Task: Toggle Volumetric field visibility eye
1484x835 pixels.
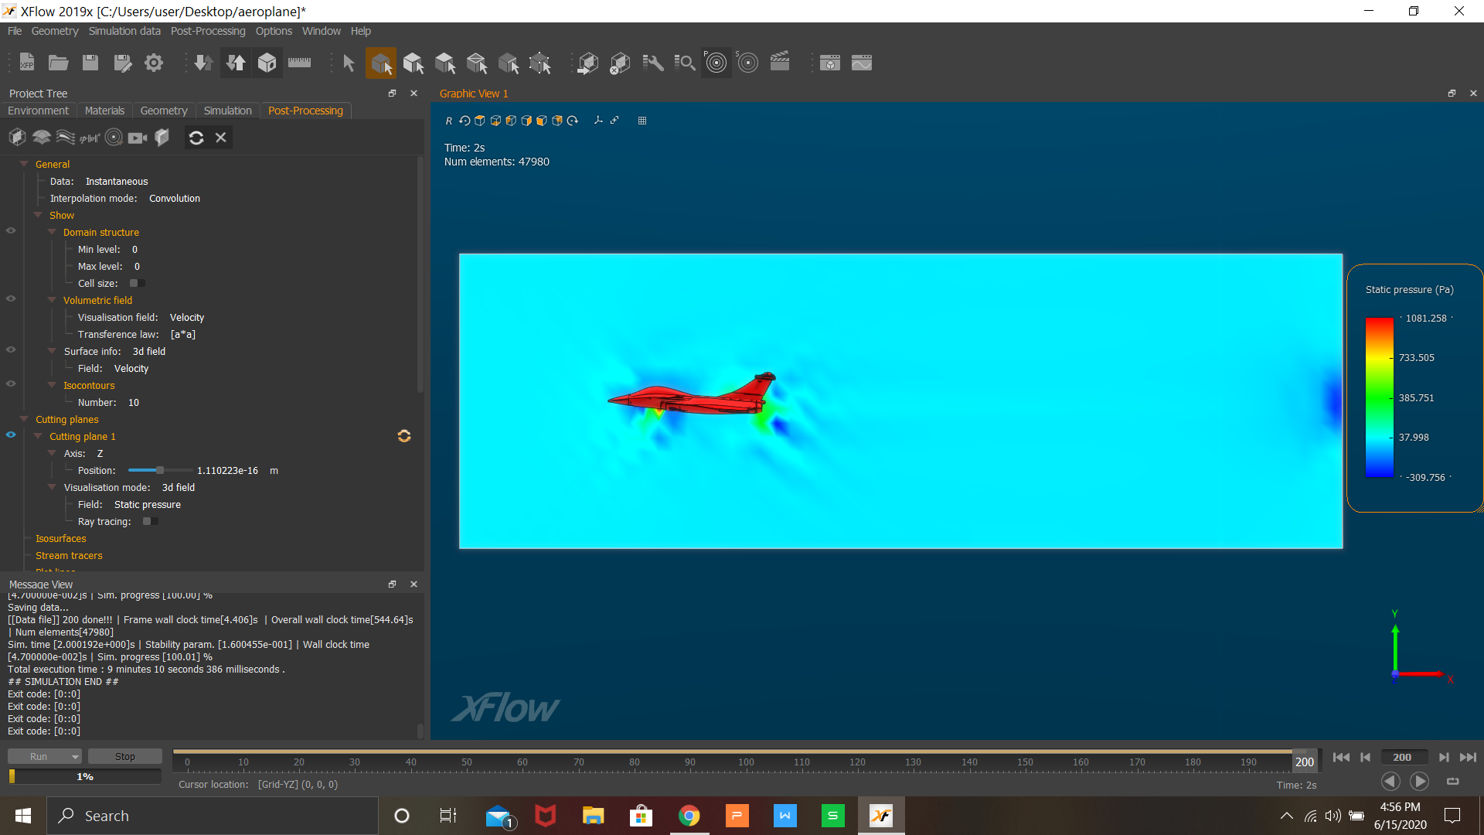Action: pyautogui.click(x=11, y=298)
